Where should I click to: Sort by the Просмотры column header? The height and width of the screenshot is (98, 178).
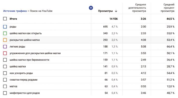105,11
